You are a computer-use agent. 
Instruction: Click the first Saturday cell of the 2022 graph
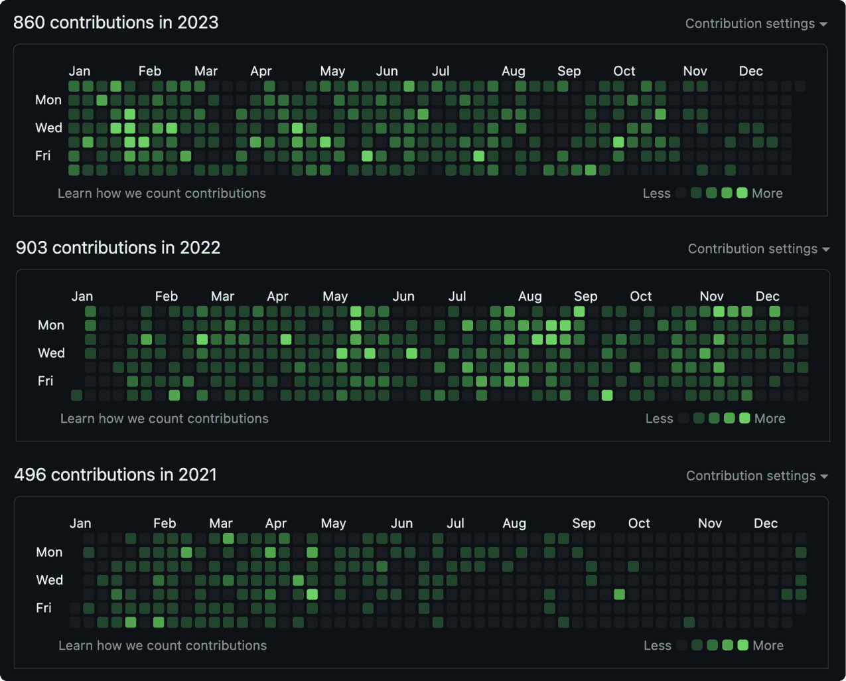point(77,396)
